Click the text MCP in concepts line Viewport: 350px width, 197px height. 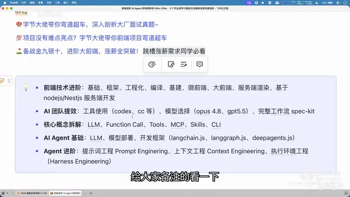click(x=177, y=125)
